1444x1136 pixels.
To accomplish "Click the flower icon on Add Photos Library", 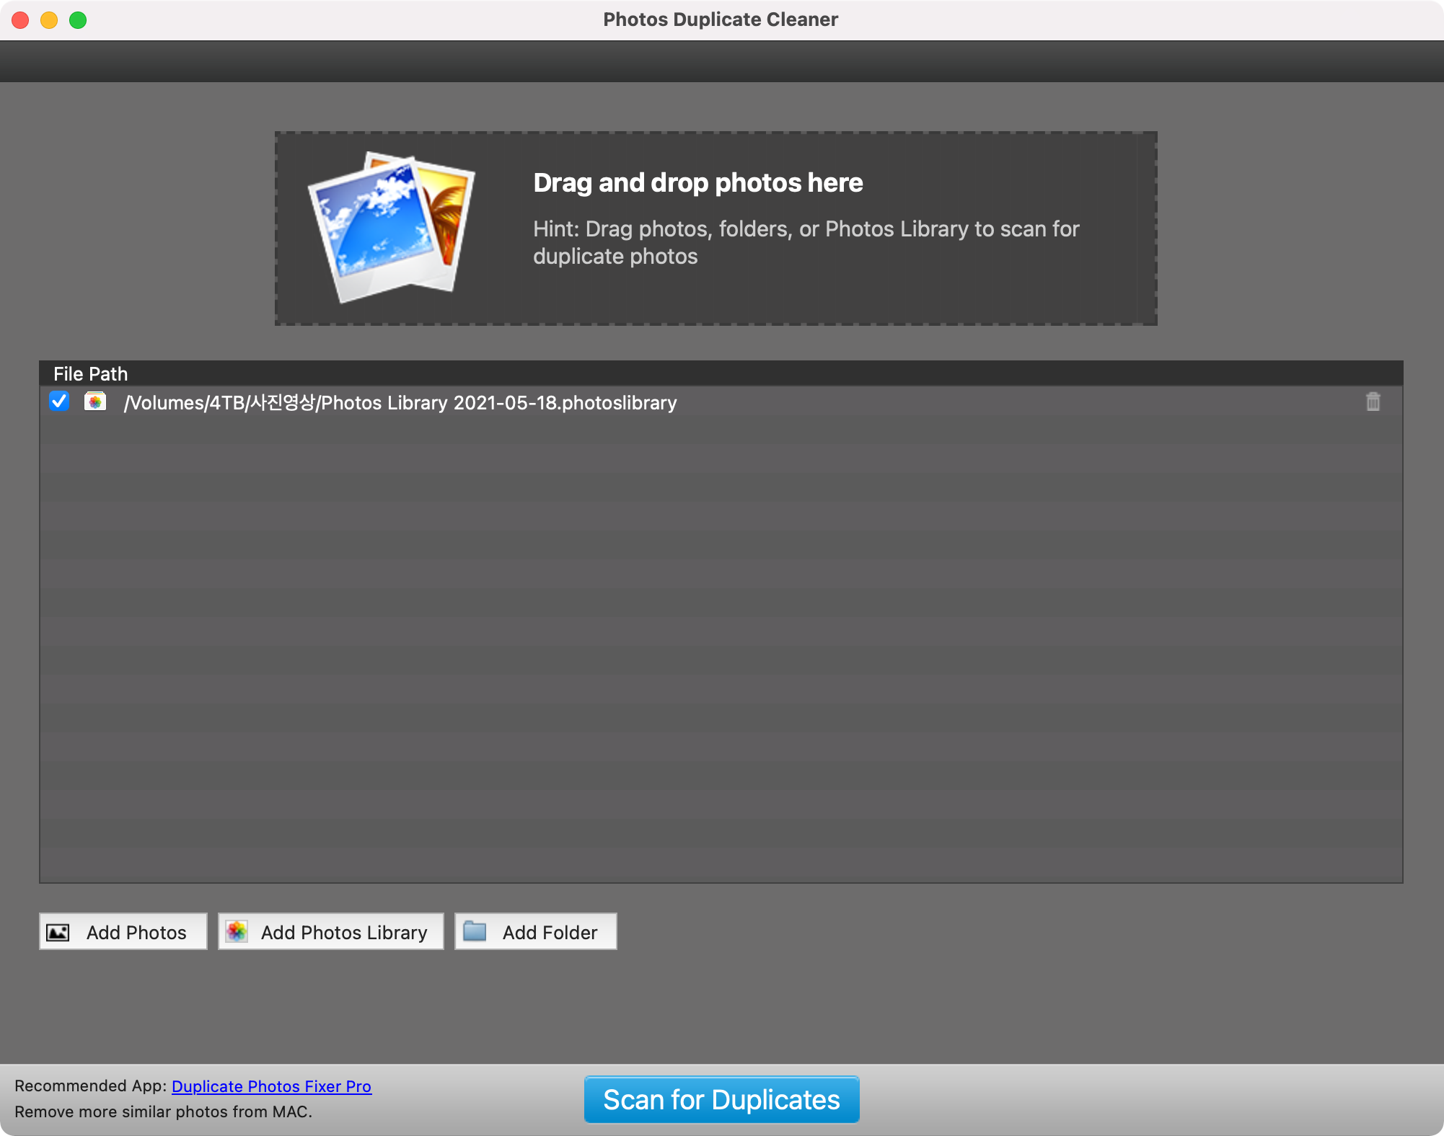I will (x=237, y=932).
